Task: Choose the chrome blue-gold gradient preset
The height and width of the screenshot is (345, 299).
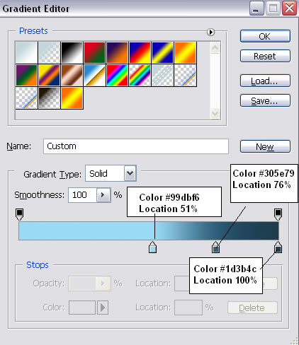Action: [94, 75]
